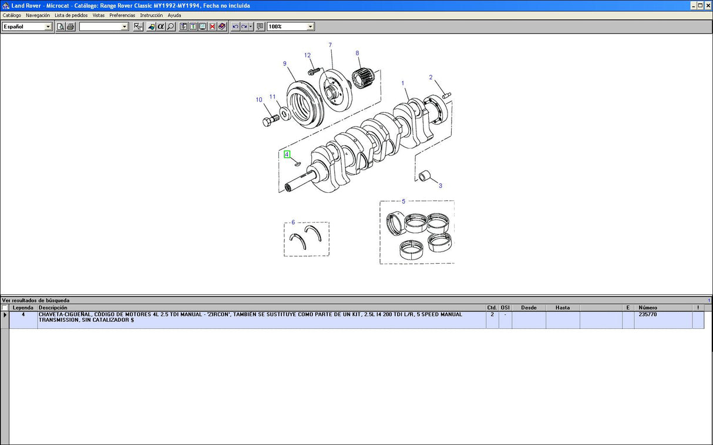Click the redo arrow icon
713x445 pixels.
tap(243, 26)
